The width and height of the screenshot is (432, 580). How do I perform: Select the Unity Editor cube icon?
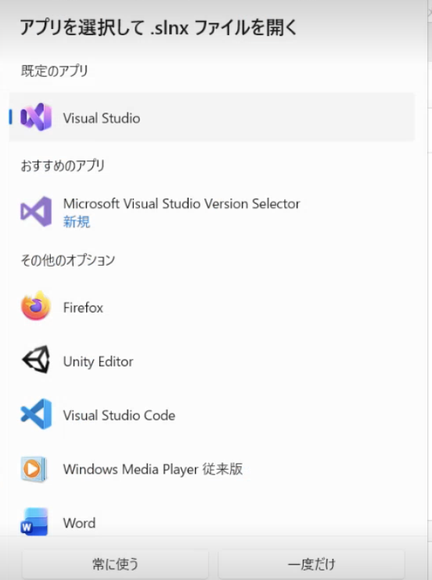36,360
